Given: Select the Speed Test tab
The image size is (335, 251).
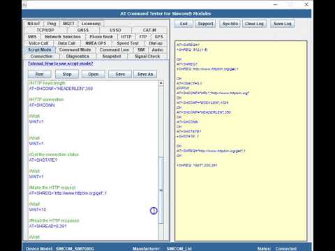Looking at the screenshot, I should click(x=128, y=43).
